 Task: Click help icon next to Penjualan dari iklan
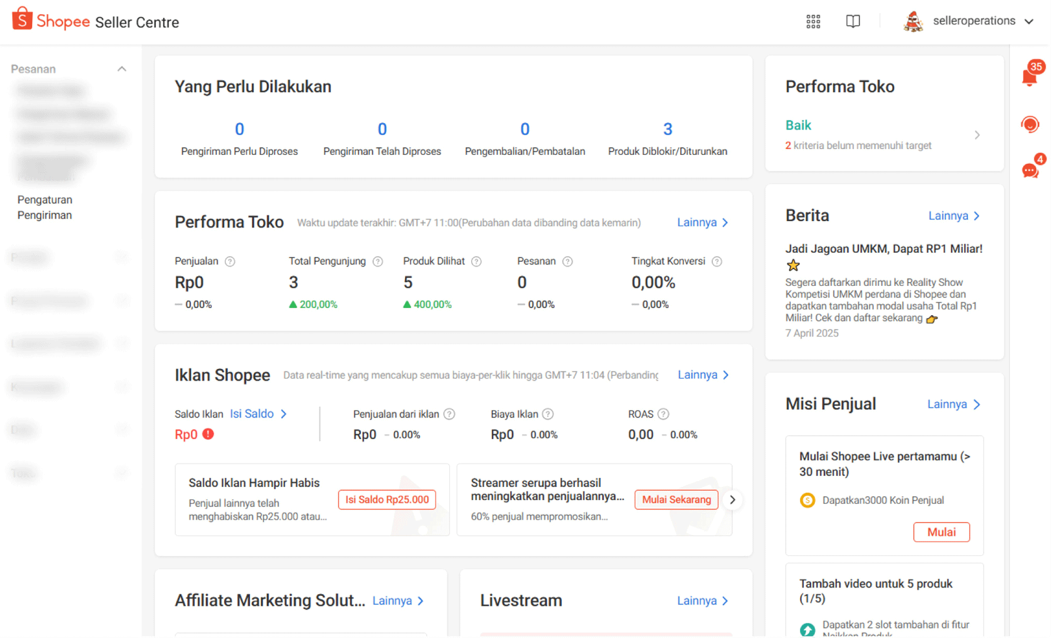tap(449, 414)
